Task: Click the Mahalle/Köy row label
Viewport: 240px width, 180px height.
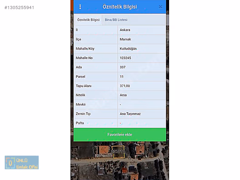Action: [85, 49]
